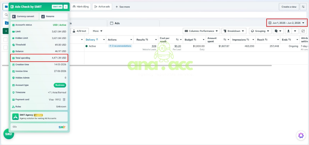Screen dimensions: 309x145
Task: Open the reports icon dropdown
Action: click(278, 31)
